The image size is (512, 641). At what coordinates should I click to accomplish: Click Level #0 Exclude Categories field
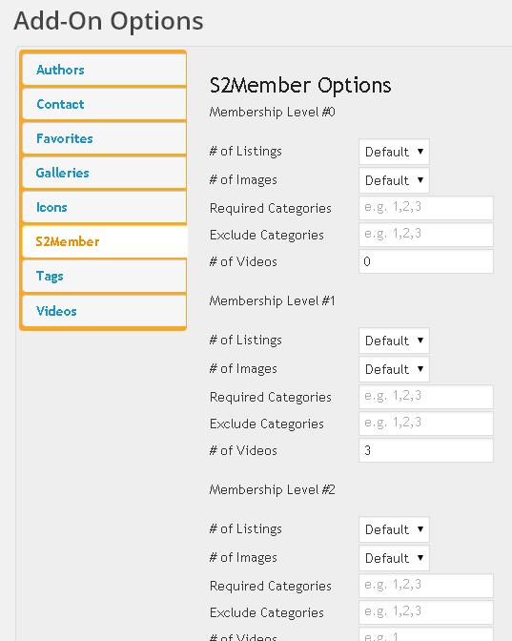[x=426, y=235]
